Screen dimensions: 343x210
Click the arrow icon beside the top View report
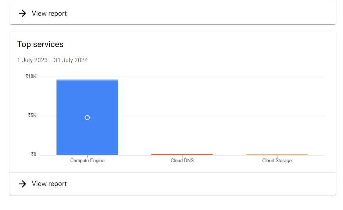[x=22, y=13]
